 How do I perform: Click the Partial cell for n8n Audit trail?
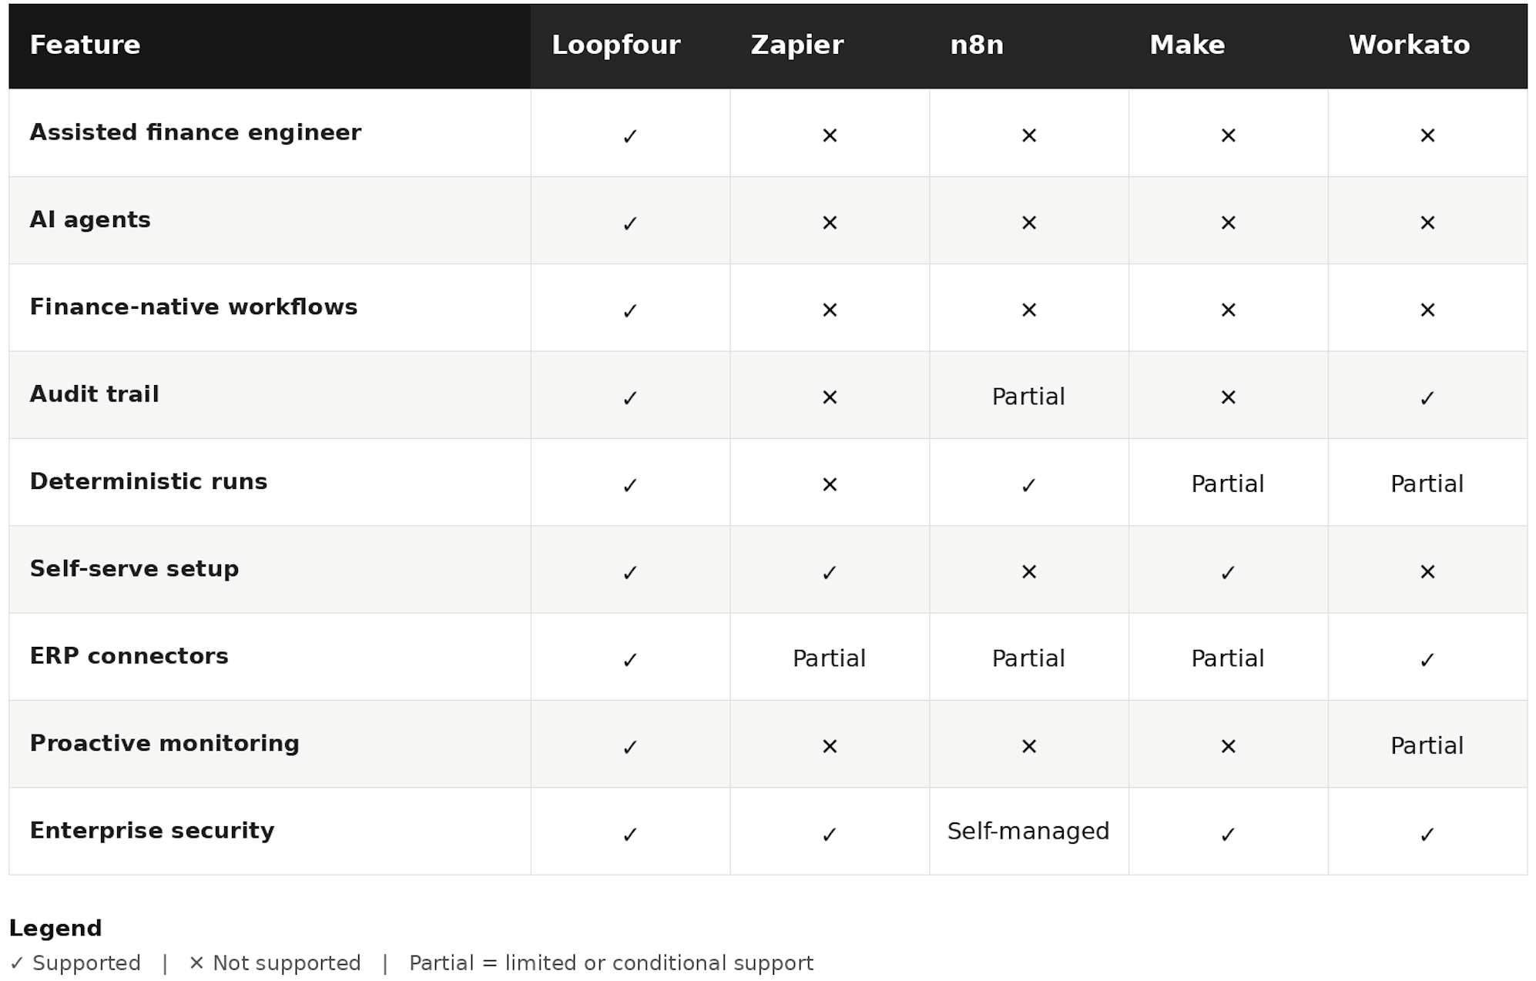pyautogui.click(x=1028, y=397)
